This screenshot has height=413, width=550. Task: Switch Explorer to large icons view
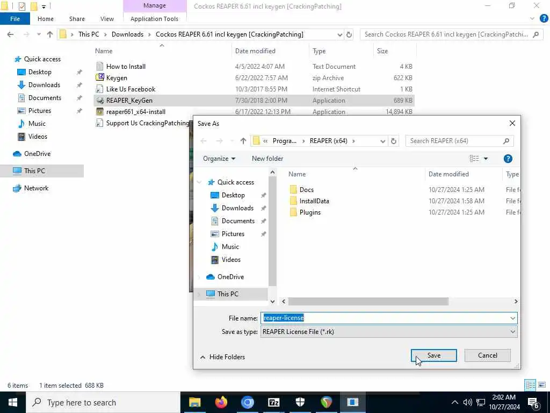point(542,385)
